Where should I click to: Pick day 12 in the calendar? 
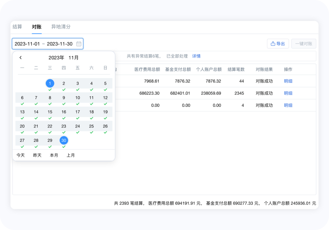point(105,98)
